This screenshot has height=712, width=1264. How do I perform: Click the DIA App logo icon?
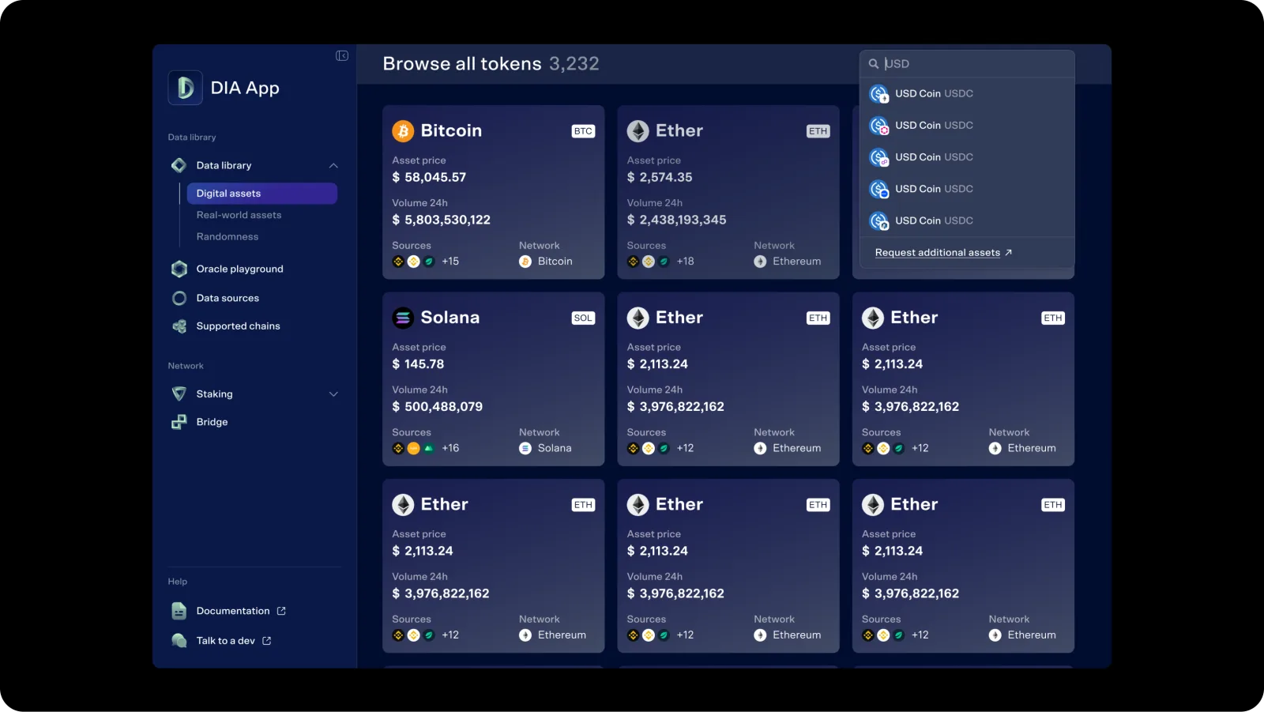click(185, 88)
